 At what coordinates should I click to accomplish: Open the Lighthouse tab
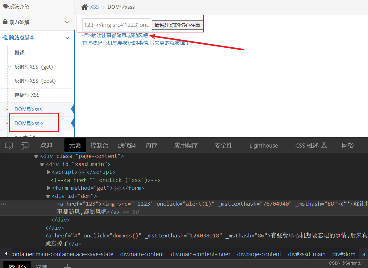(x=264, y=145)
